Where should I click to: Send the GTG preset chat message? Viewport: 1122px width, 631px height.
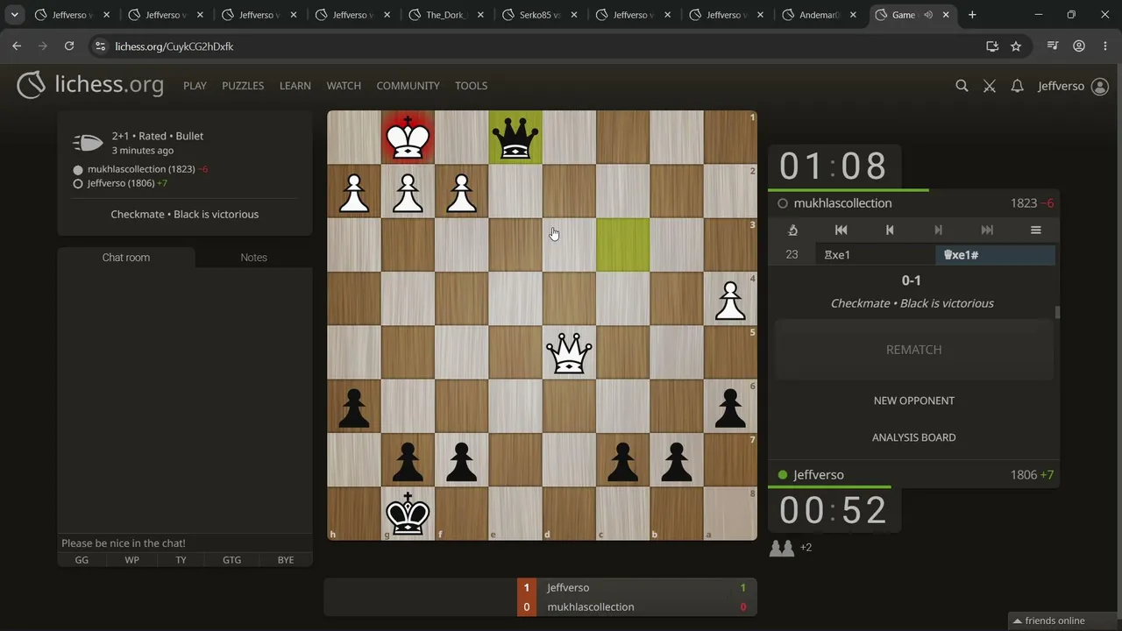coord(231,560)
